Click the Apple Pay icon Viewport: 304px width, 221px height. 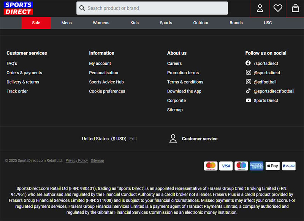(272, 166)
